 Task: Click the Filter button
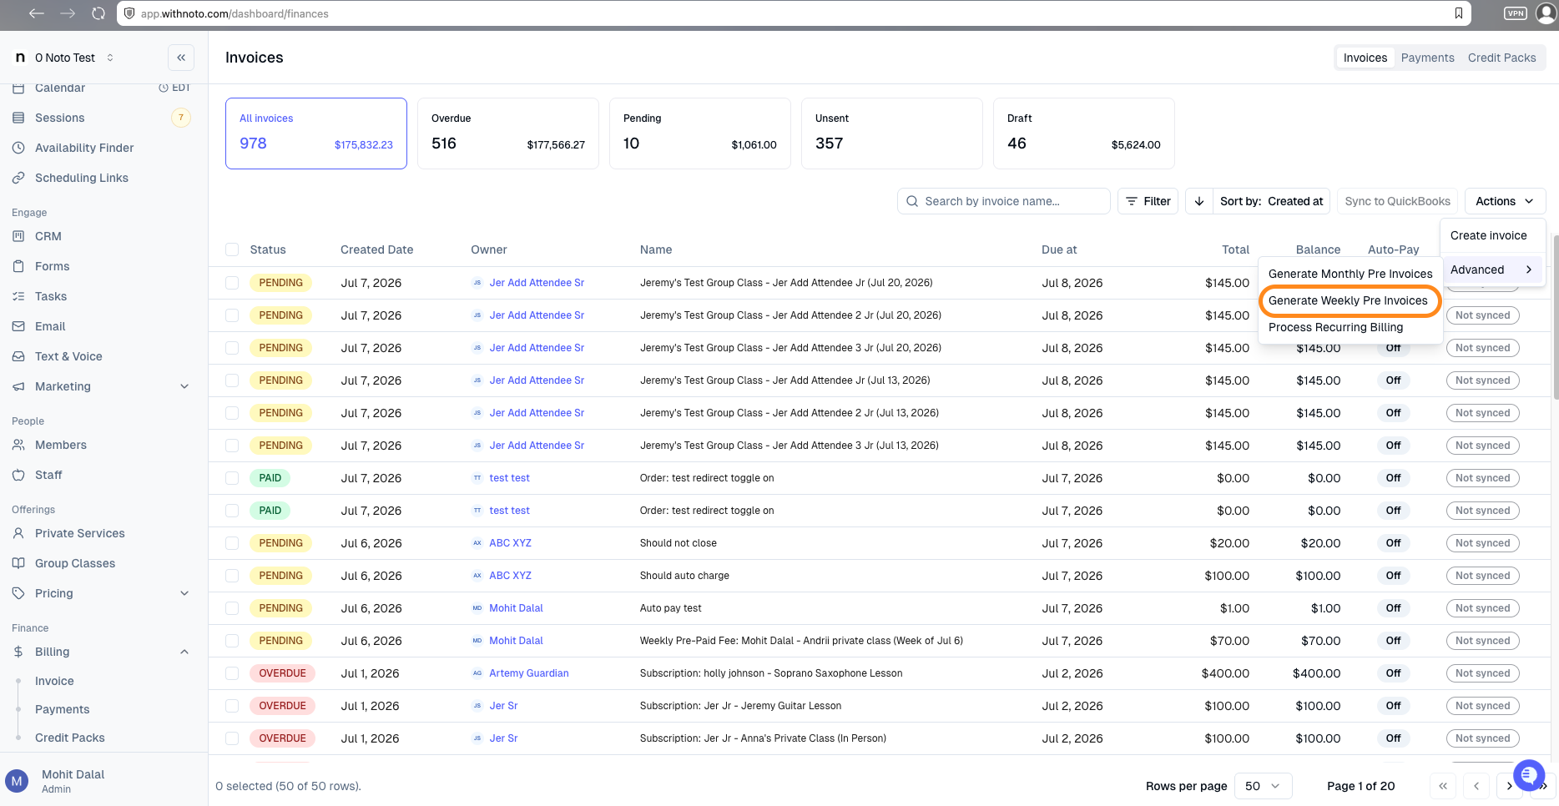click(1148, 201)
